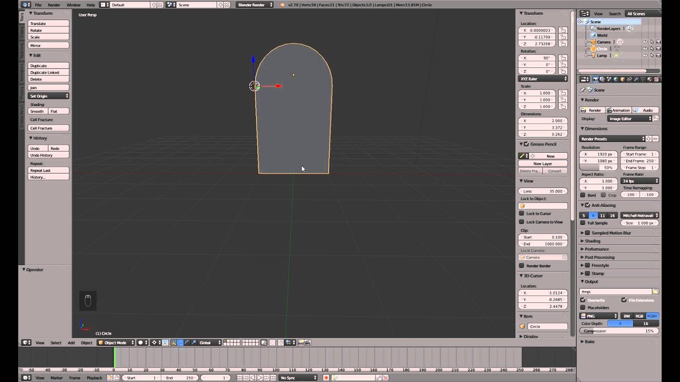Viewport: 680px width, 382px height.
Task: Hide the Circle object with eye icon
Action: (645, 49)
